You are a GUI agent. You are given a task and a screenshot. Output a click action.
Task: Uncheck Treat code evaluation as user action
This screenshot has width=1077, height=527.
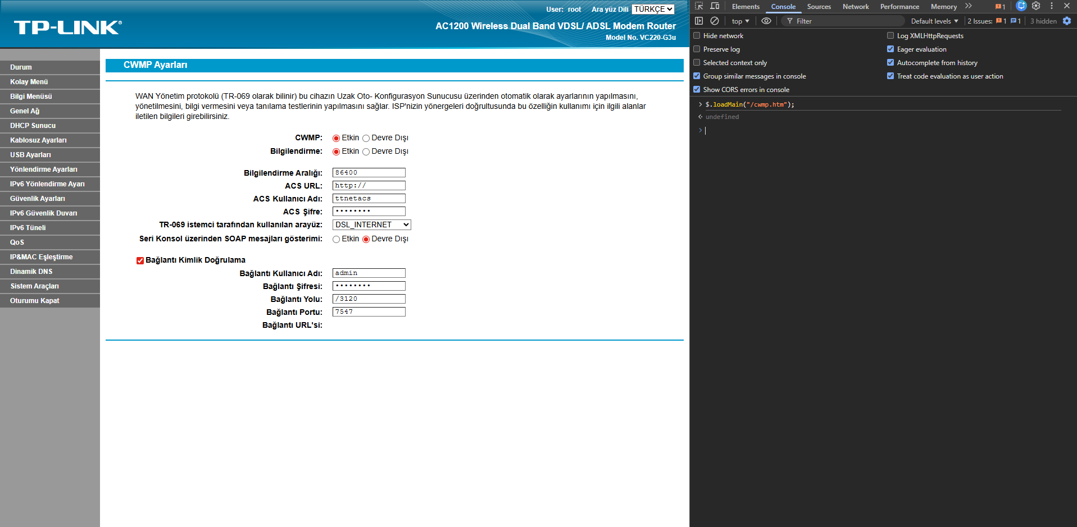pyautogui.click(x=890, y=76)
